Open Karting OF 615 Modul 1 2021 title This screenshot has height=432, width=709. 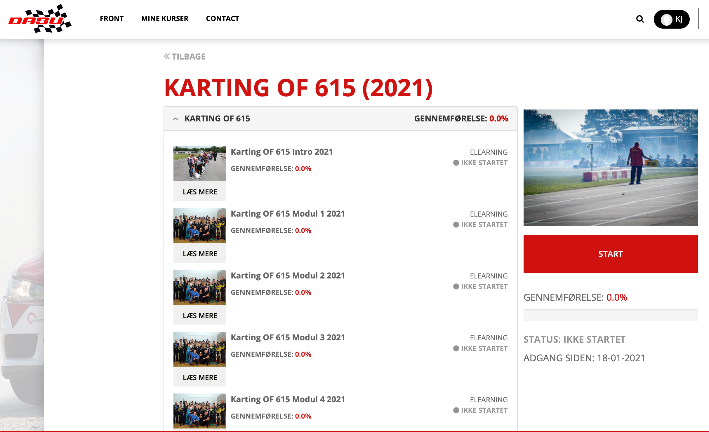[288, 214]
